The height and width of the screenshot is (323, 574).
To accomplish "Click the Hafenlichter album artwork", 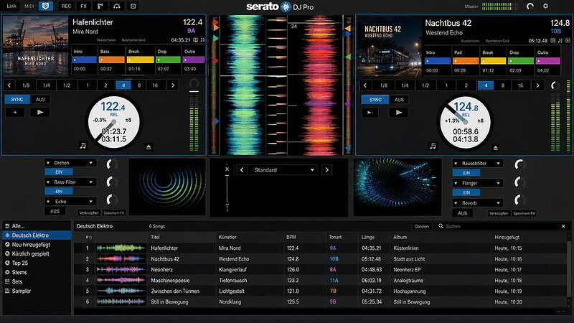I will coord(35,45).
